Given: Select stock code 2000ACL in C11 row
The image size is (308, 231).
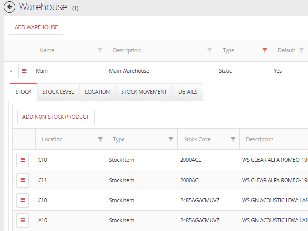Looking at the screenshot, I should pyautogui.click(x=190, y=180).
